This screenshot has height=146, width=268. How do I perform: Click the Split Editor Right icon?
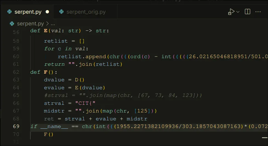point(247,12)
